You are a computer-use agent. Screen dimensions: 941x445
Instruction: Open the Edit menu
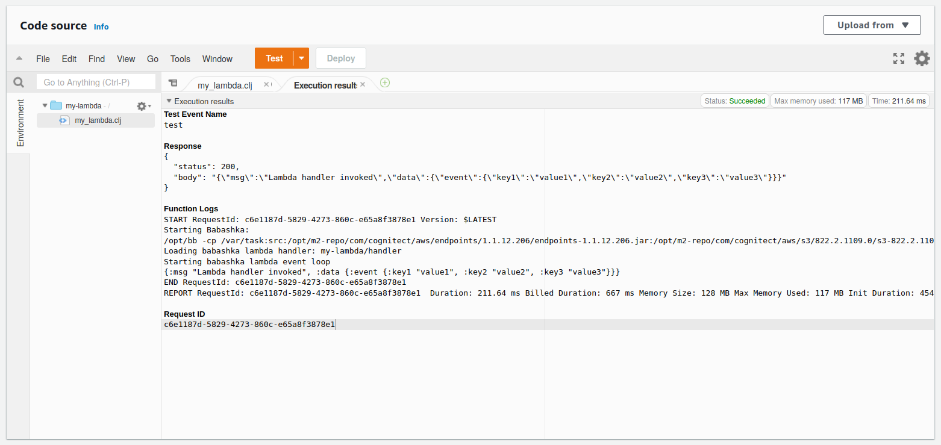coord(69,59)
